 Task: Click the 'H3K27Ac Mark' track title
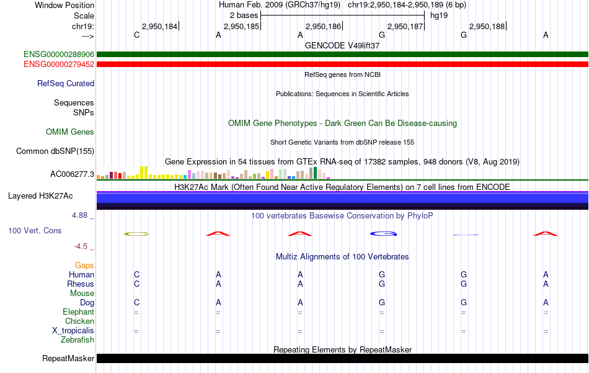point(342,187)
